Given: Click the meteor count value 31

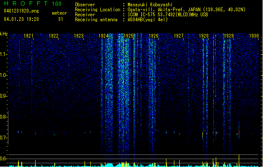Looking at the screenshot, I should click(x=61, y=19).
